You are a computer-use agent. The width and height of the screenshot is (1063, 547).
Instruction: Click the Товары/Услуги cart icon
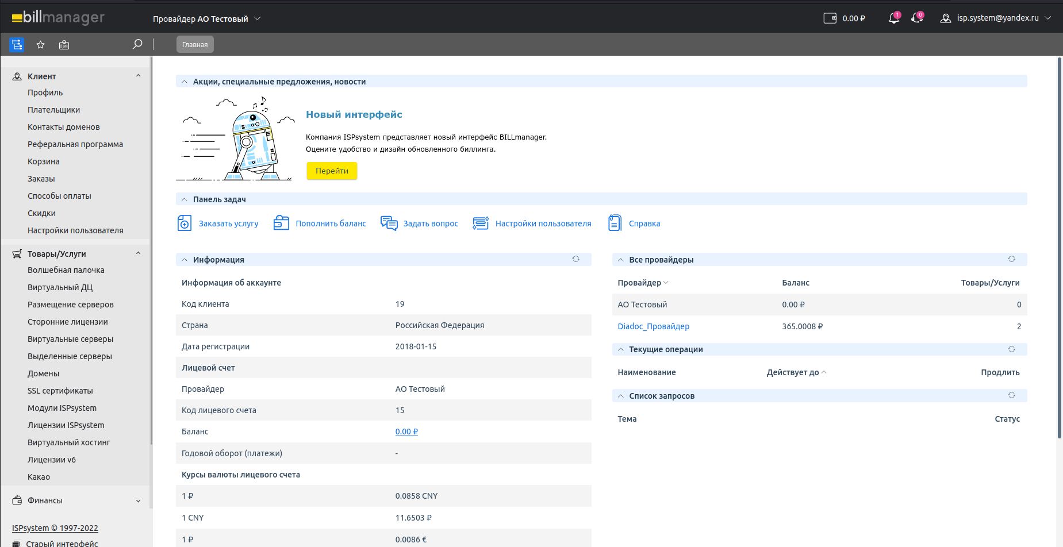pyautogui.click(x=17, y=254)
